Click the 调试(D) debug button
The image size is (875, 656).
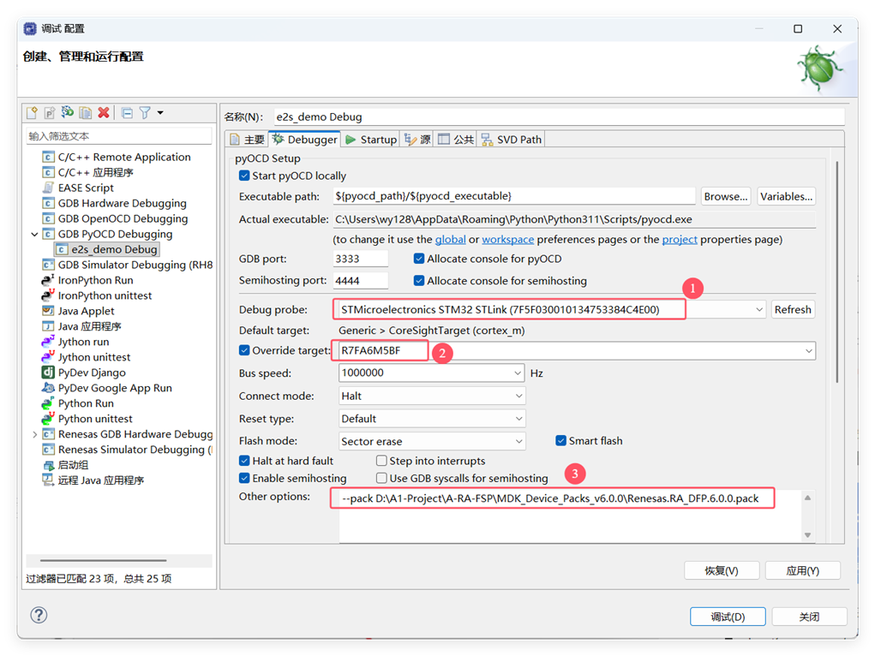pos(728,617)
